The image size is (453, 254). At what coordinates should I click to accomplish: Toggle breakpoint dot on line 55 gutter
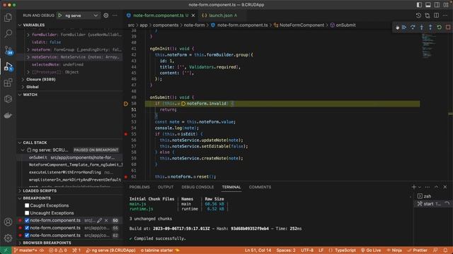[126, 134]
